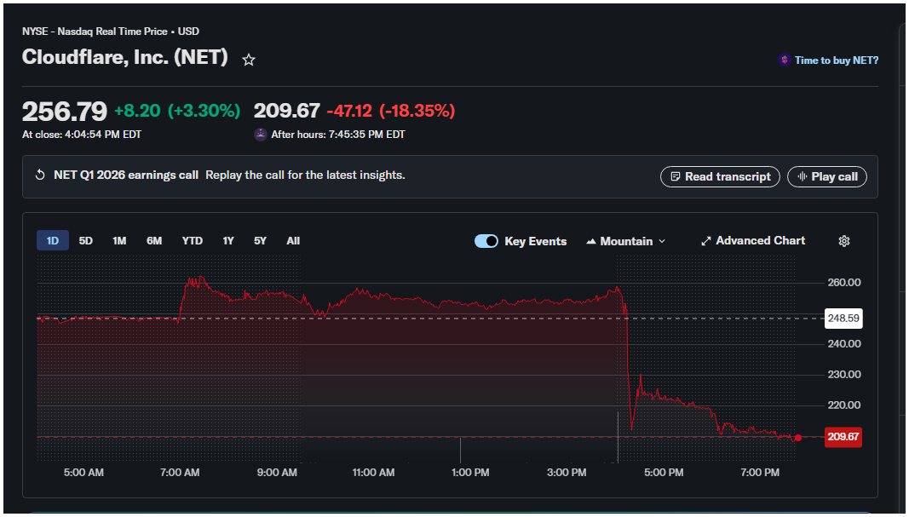Viewport: 909px width, 517px height.
Task: Toggle the Key Events switch
Action: click(486, 241)
